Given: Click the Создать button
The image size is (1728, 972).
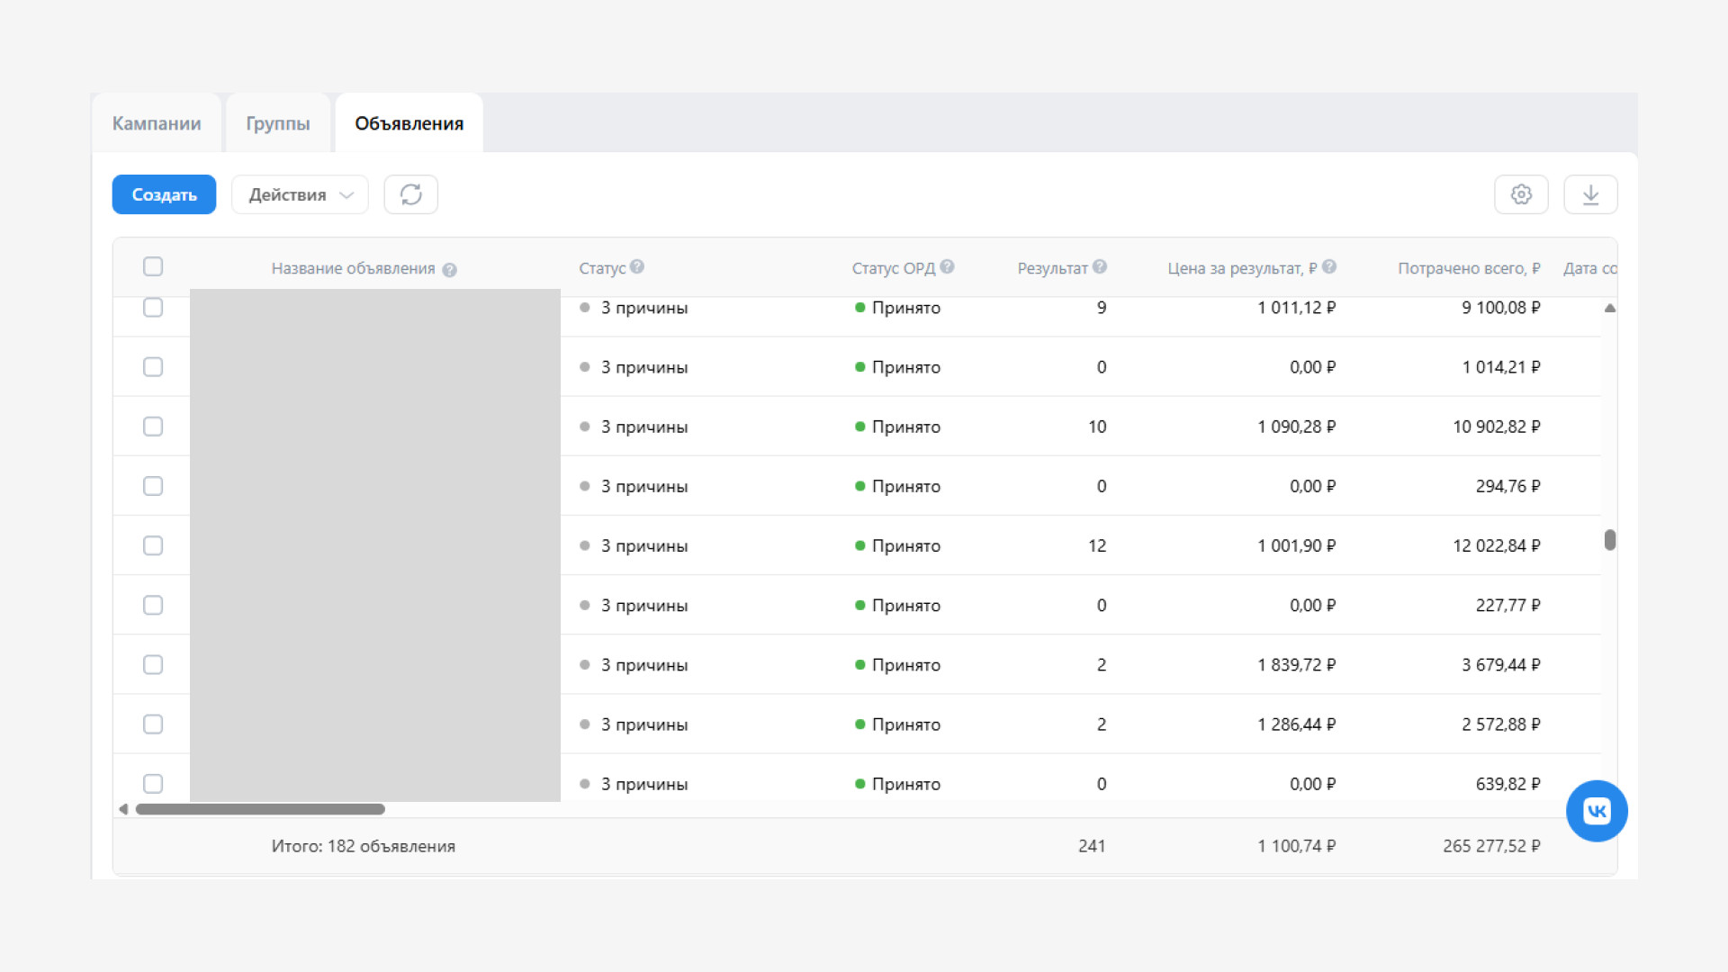Looking at the screenshot, I should click(164, 194).
